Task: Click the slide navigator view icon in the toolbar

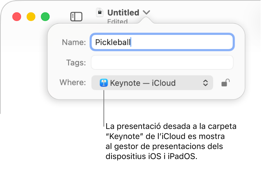Action: click(76, 17)
